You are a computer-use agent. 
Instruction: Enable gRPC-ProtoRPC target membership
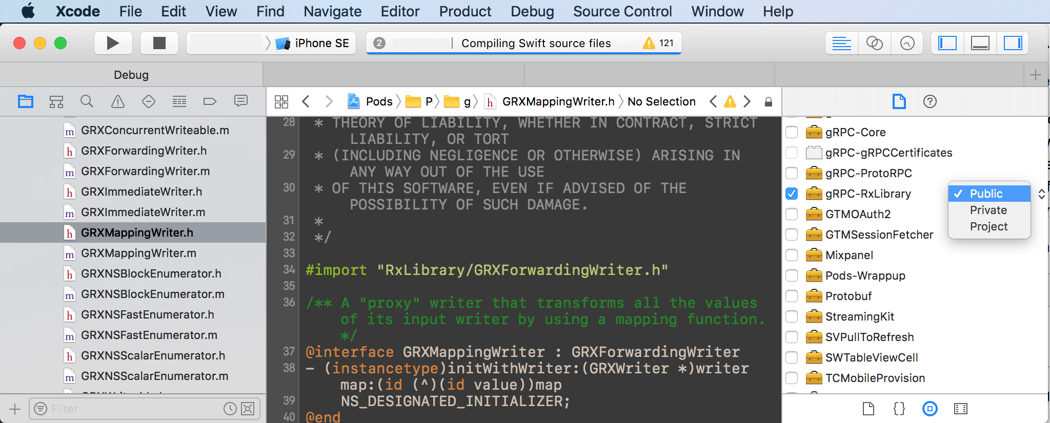(x=792, y=173)
